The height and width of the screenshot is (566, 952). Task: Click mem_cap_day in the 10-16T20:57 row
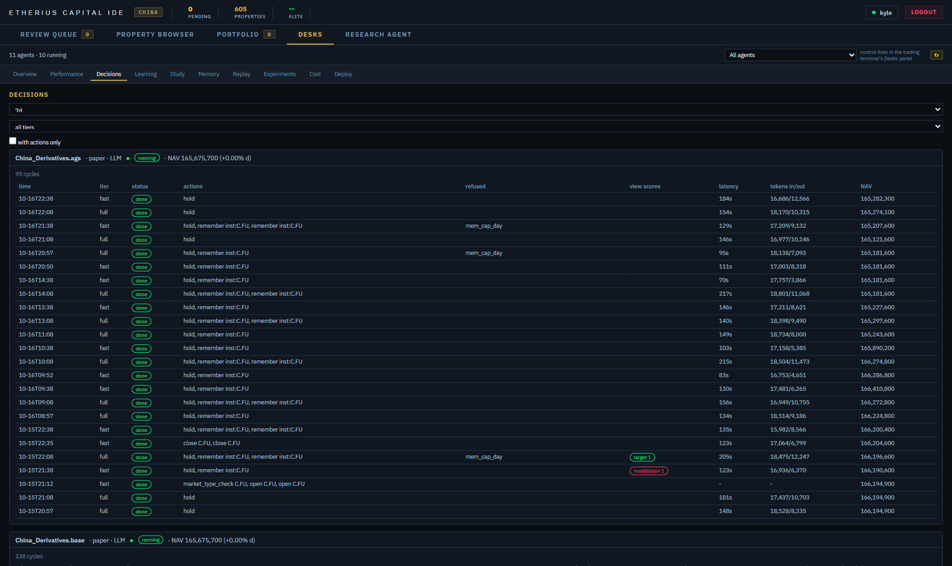pos(484,253)
